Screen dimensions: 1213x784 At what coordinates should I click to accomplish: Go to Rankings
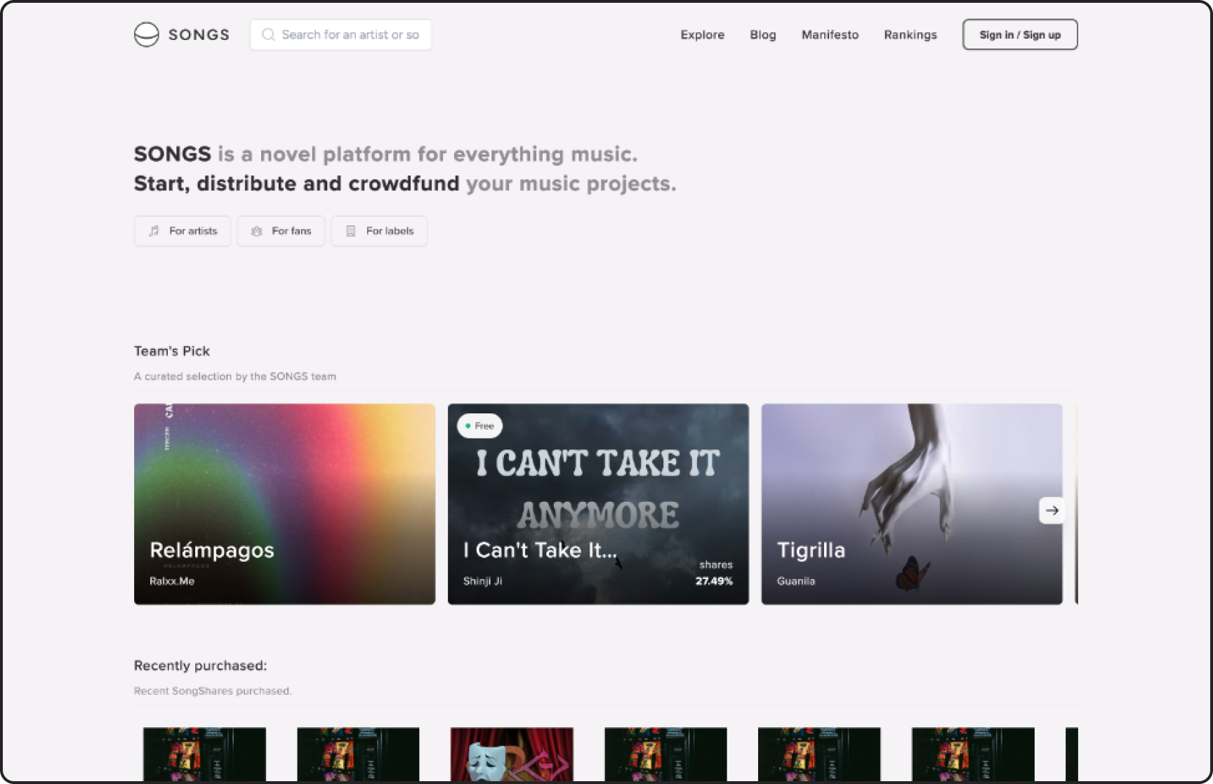point(910,34)
